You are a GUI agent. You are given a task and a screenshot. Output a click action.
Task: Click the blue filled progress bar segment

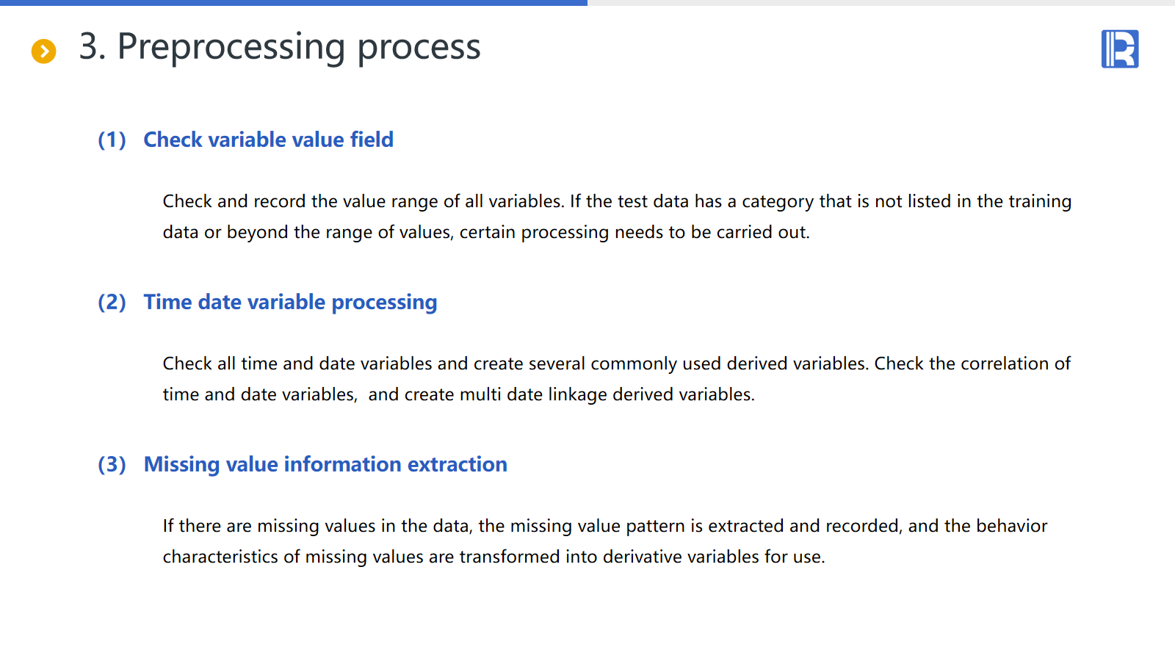click(x=294, y=3)
